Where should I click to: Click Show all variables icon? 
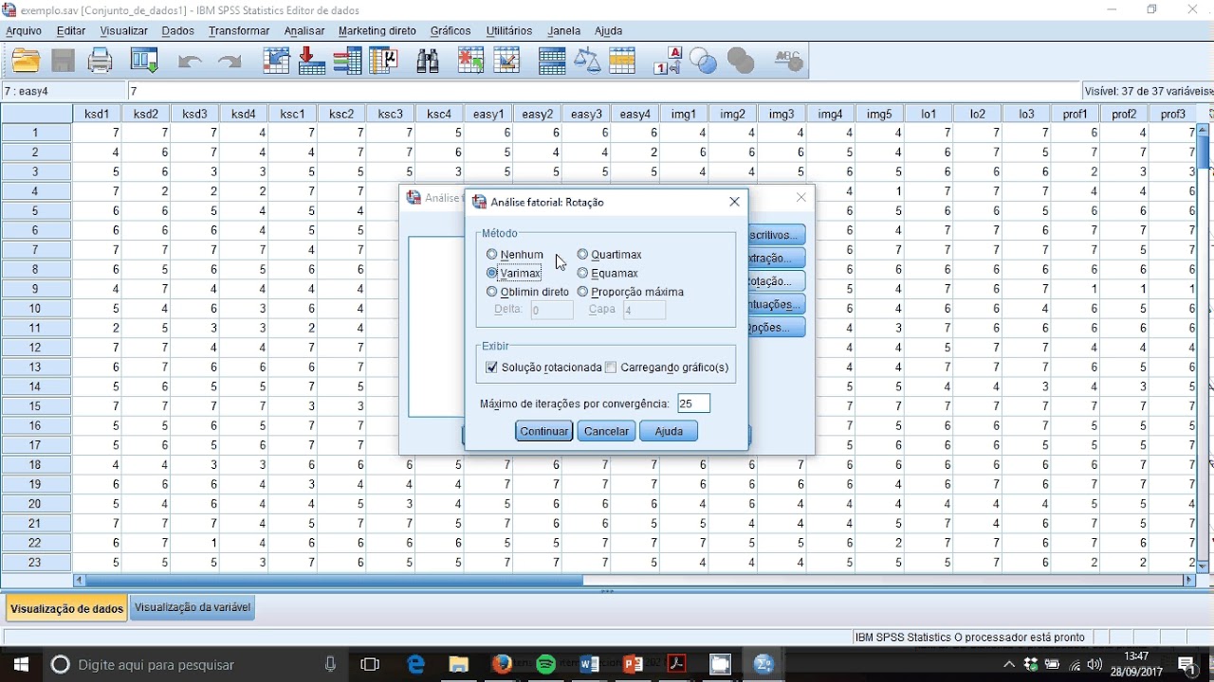coord(741,62)
